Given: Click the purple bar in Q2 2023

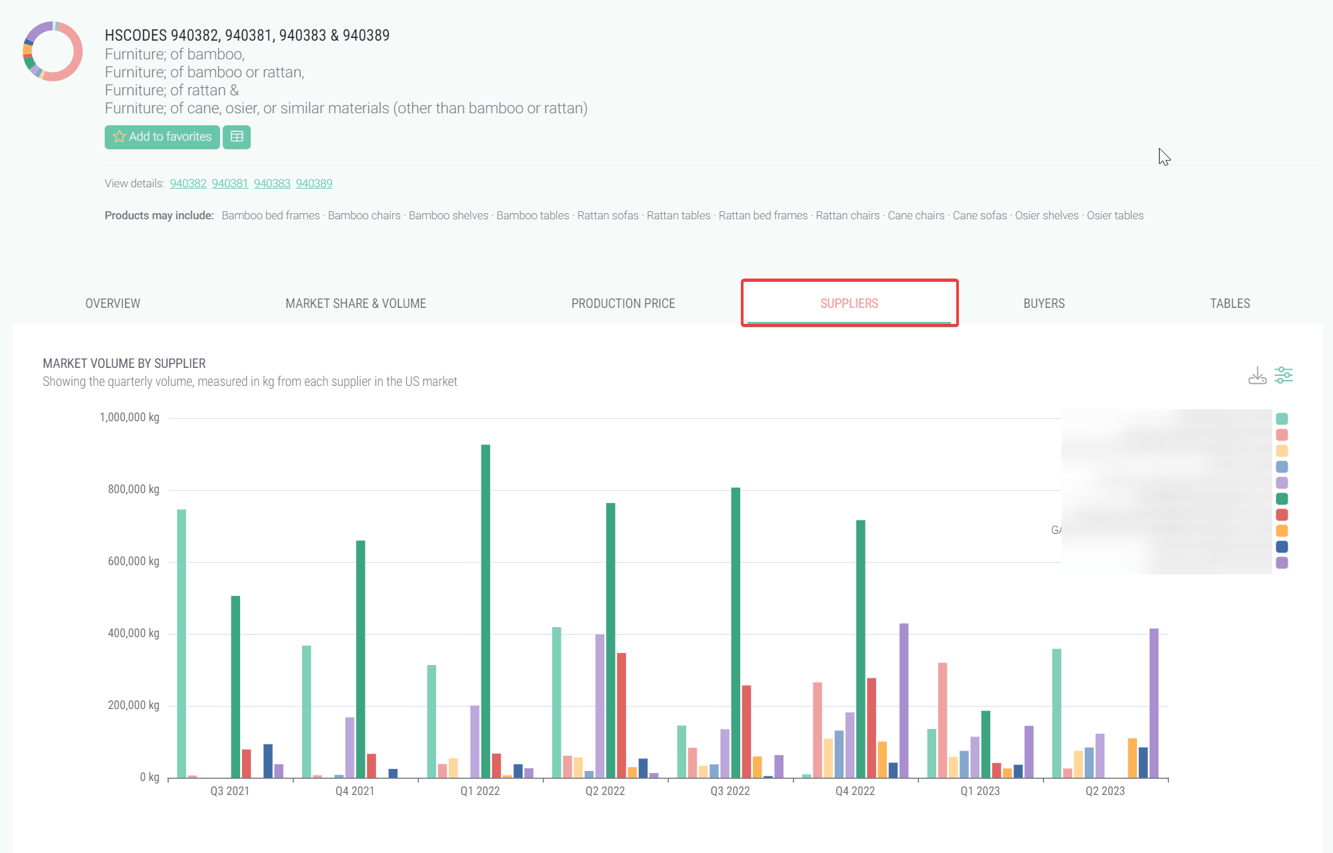Looking at the screenshot, I should click(x=1154, y=703).
